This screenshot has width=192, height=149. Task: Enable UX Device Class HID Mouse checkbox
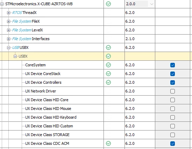(172, 109)
